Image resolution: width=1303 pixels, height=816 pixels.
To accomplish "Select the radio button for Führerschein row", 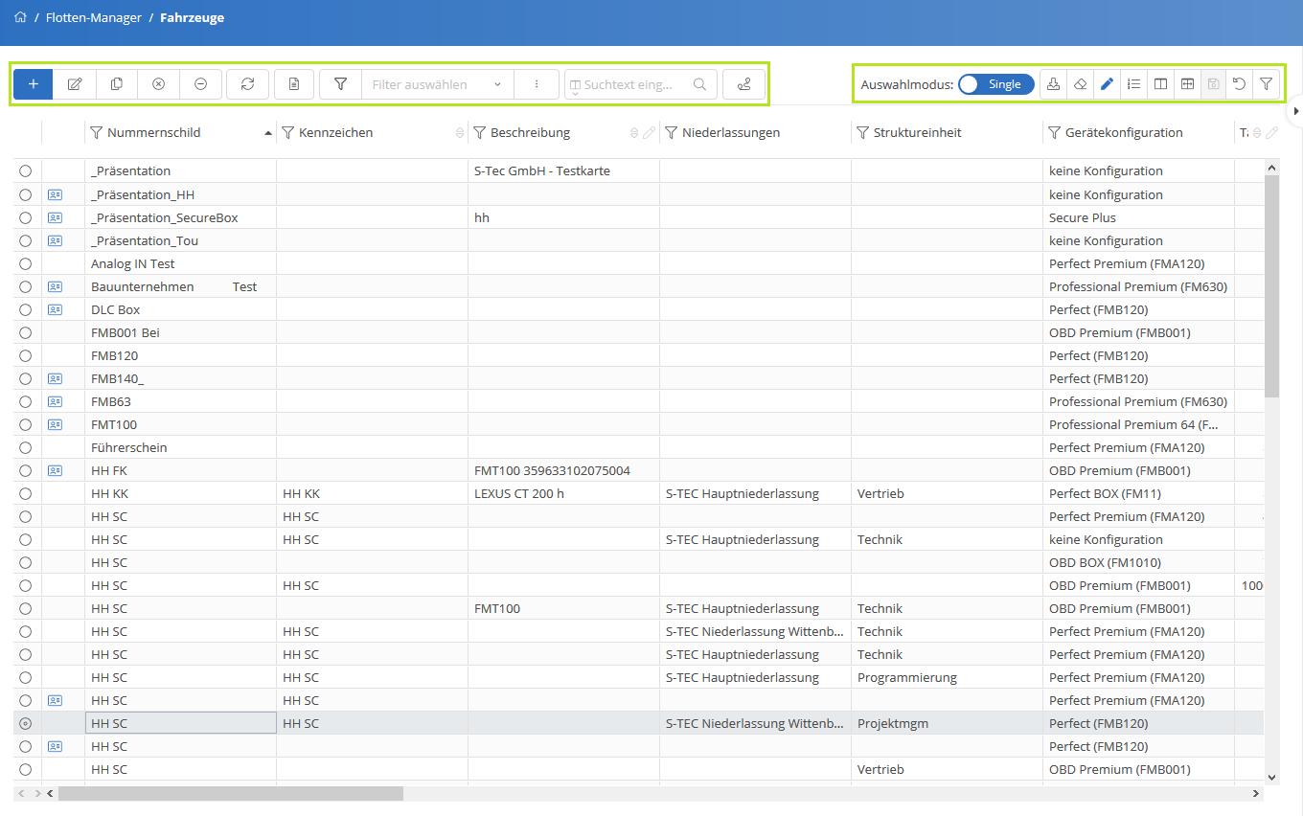I will (26, 448).
